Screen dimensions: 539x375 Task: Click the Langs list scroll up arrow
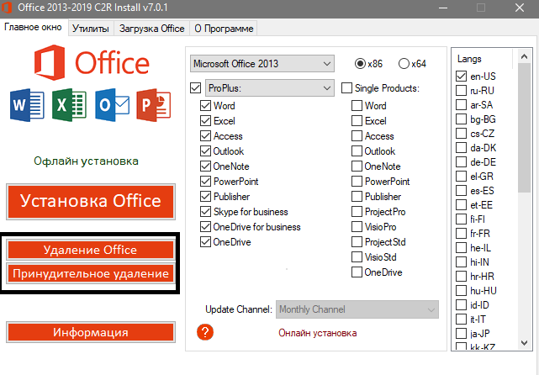[524, 56]
